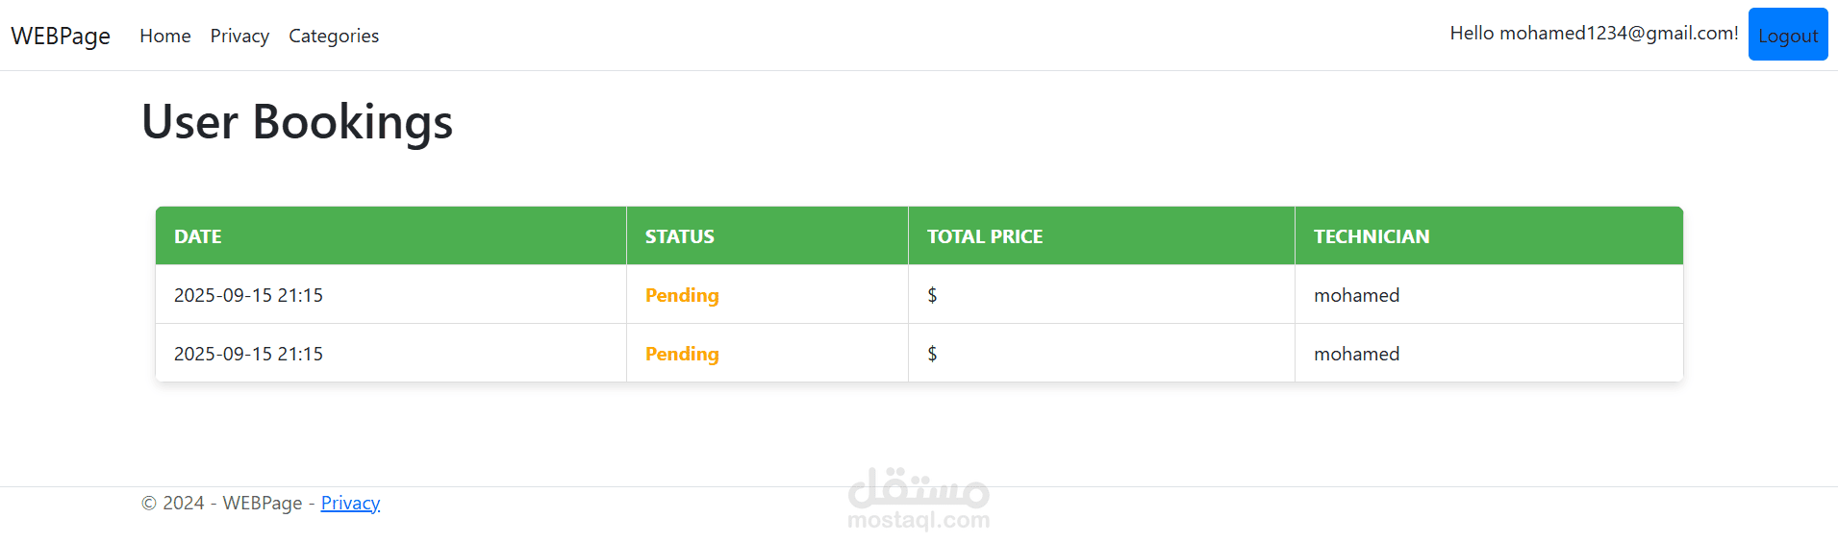Click the User Bookings heading
The height and width of the screenshot is (543, 1838).
click(x=296, y=122)
